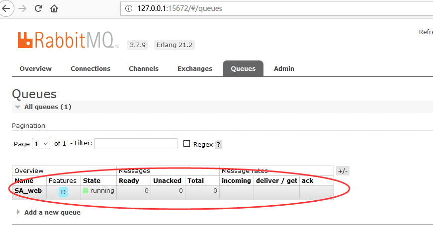This screenshot has height=227, width=433.
Task: Open the Connections tab
Action: tap(90, 68)
